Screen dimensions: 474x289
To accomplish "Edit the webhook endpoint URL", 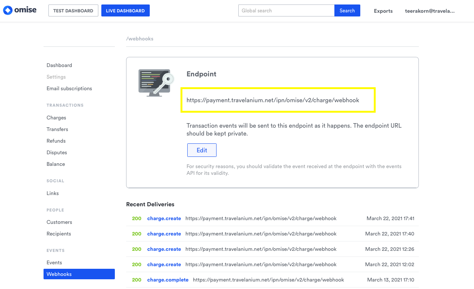I will (202, 150).
